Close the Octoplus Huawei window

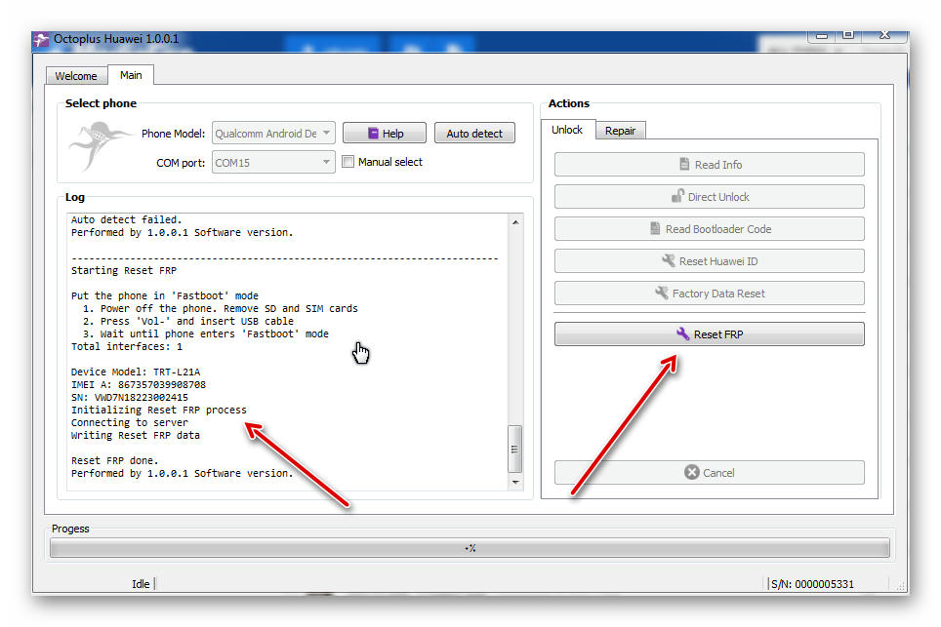coord(884,35)
